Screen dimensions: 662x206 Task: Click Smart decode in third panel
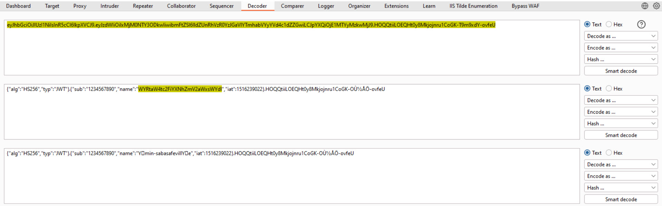click(x=621, y=199)
